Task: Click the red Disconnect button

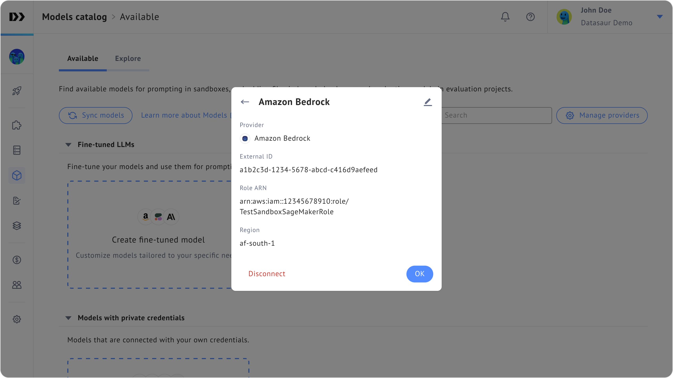Action: click(x=267, y=274)
